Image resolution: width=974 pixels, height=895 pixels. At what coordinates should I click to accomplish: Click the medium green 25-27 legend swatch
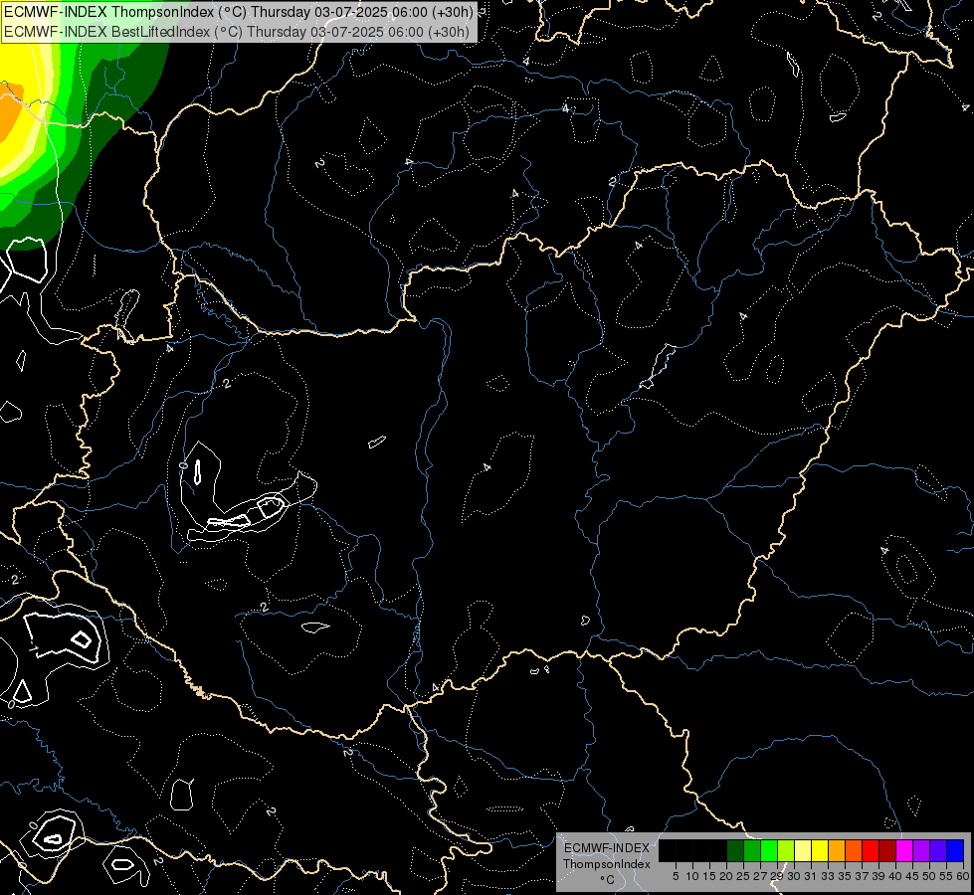point(752,850)
